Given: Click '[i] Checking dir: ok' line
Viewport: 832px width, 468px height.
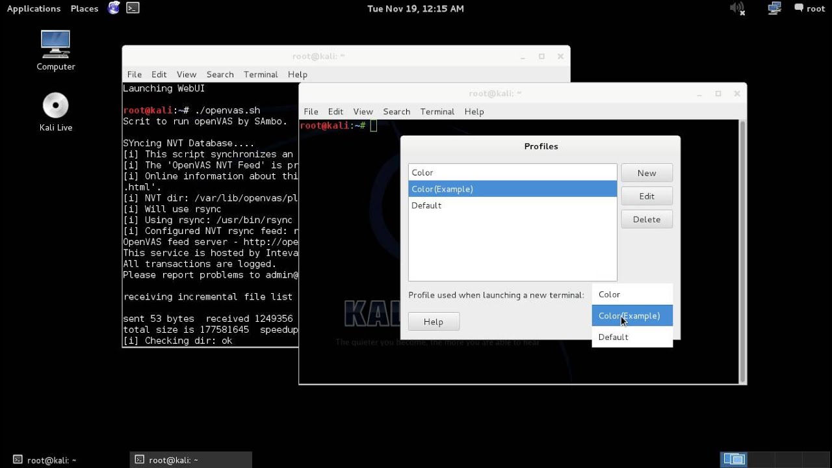Looking at the screenshot, I should 177,341.
